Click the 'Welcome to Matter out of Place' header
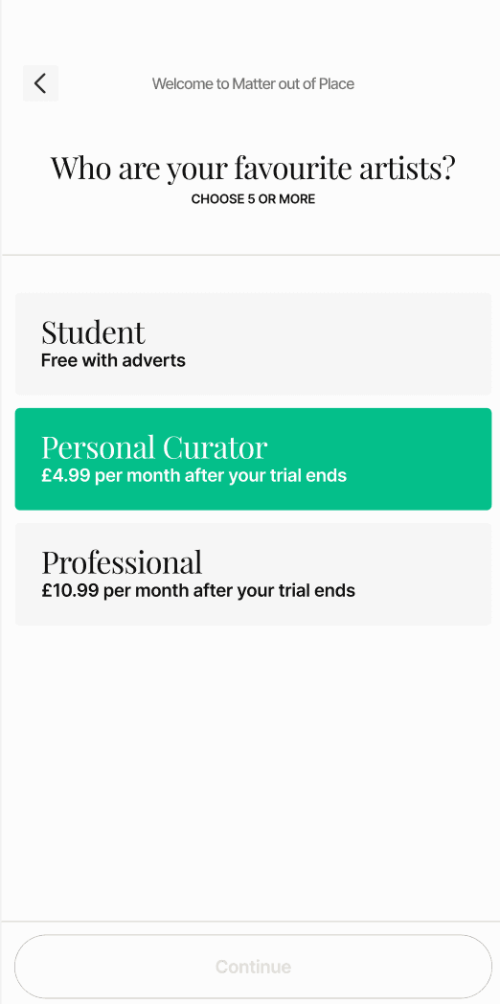 (x=253, y=84)
